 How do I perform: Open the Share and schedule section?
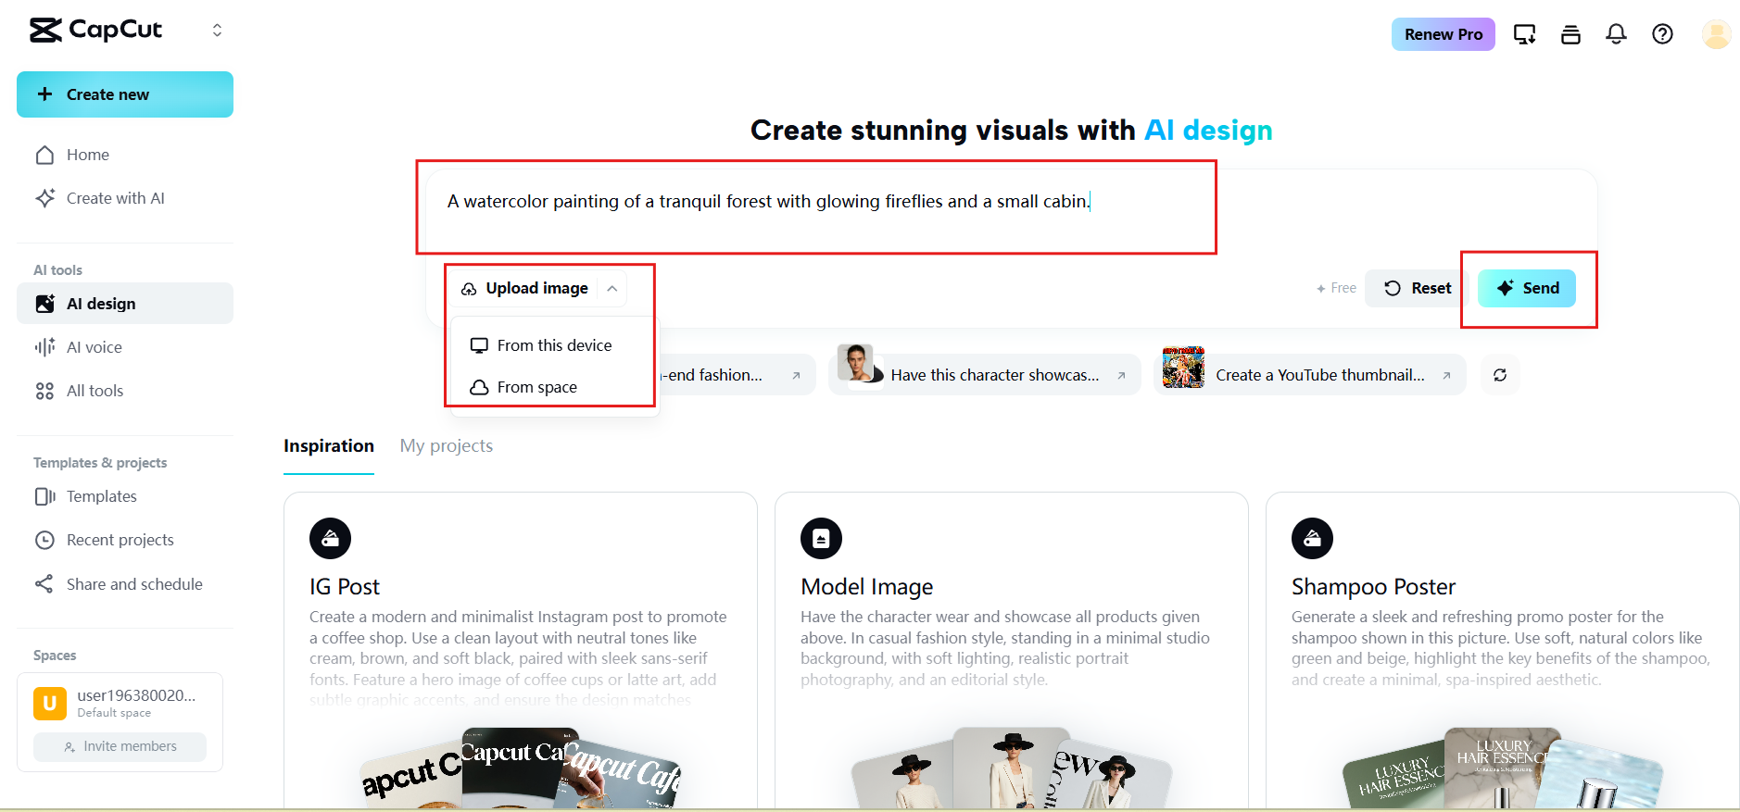pyautogui.click(x=134, y=583)
